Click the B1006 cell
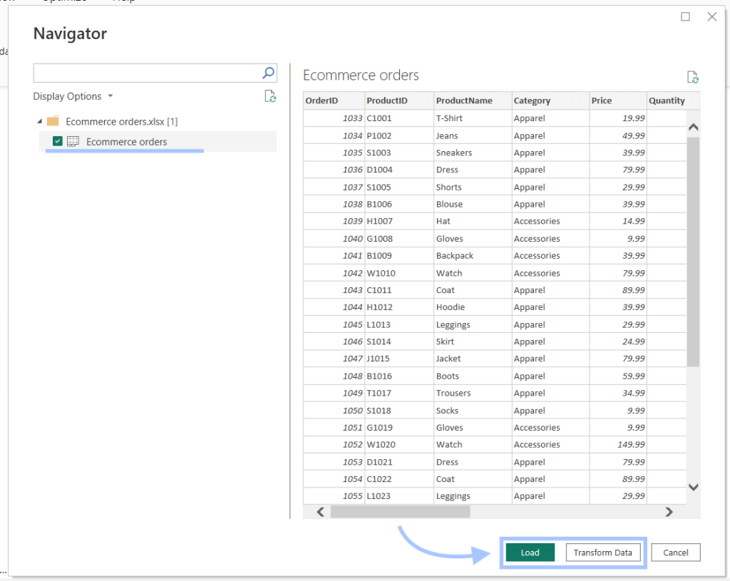 coord(399,205)
